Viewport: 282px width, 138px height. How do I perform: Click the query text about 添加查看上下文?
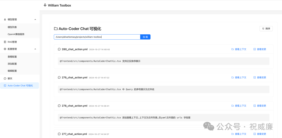pos(156,117)
